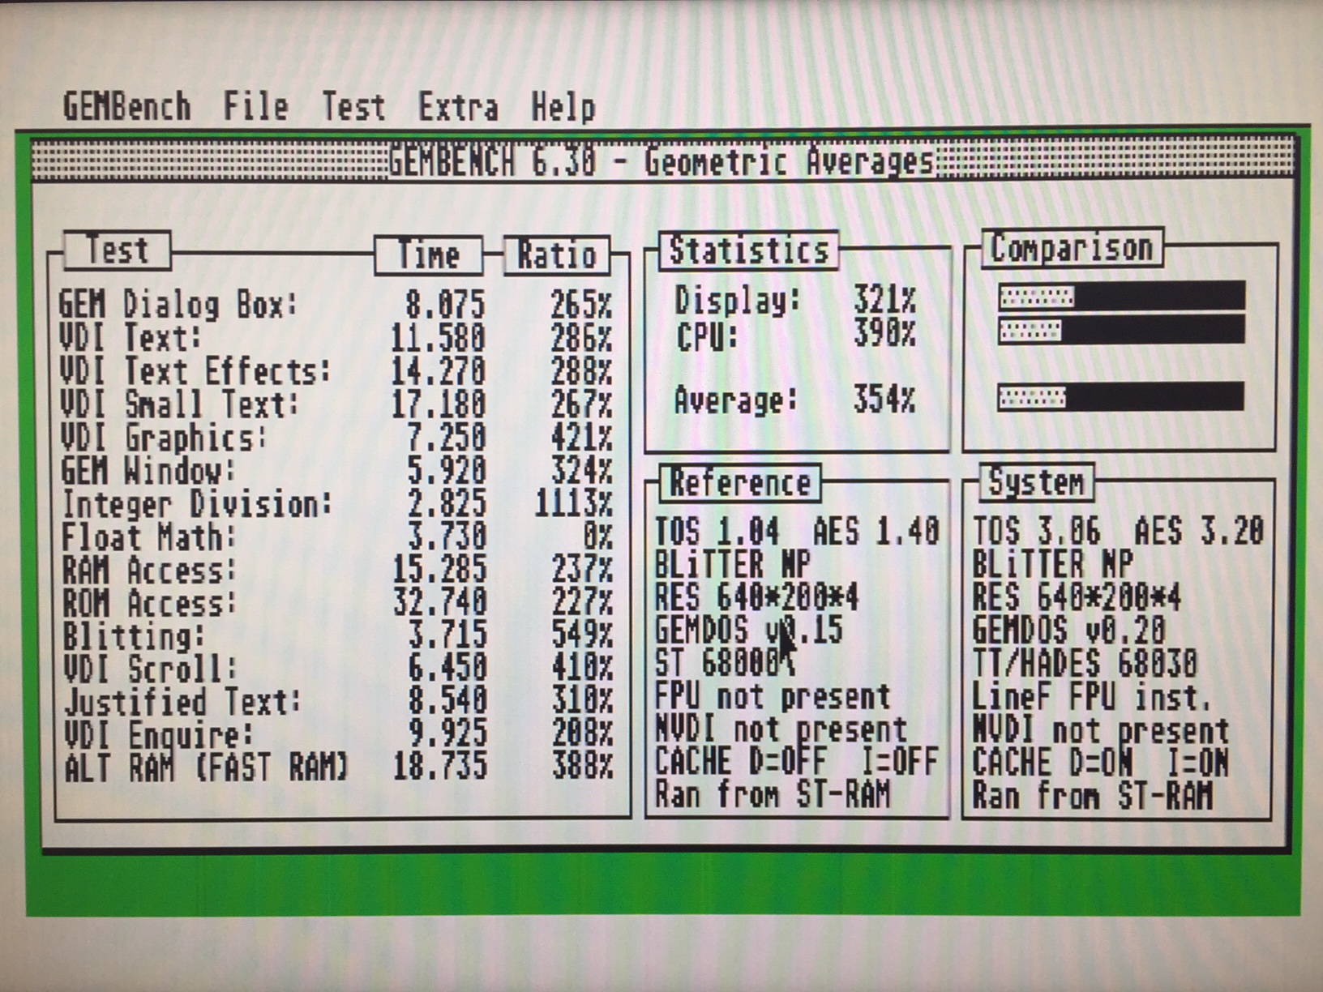Click the 421% VDI Graphics ratio
1323x992 pixels.
tap(581, 438)
